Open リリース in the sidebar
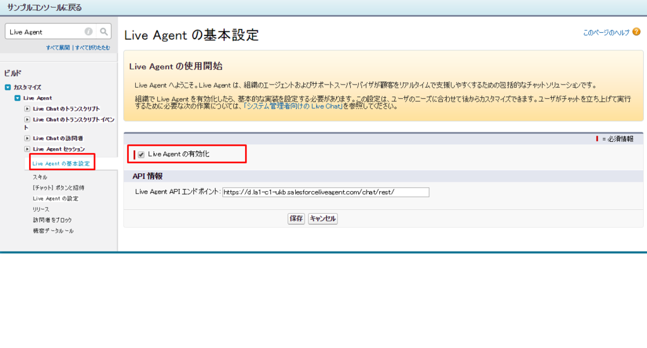The image size is (647, 348). [x=41, y=209]
